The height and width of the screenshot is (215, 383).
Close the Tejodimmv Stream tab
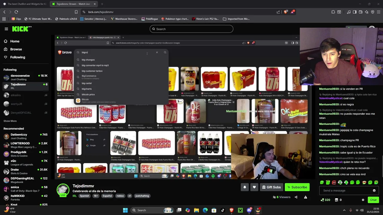point(95,4)
